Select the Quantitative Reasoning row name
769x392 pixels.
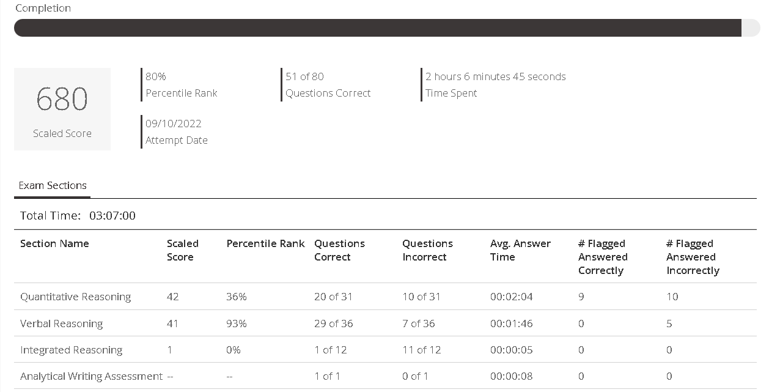[x=75, y=297]
